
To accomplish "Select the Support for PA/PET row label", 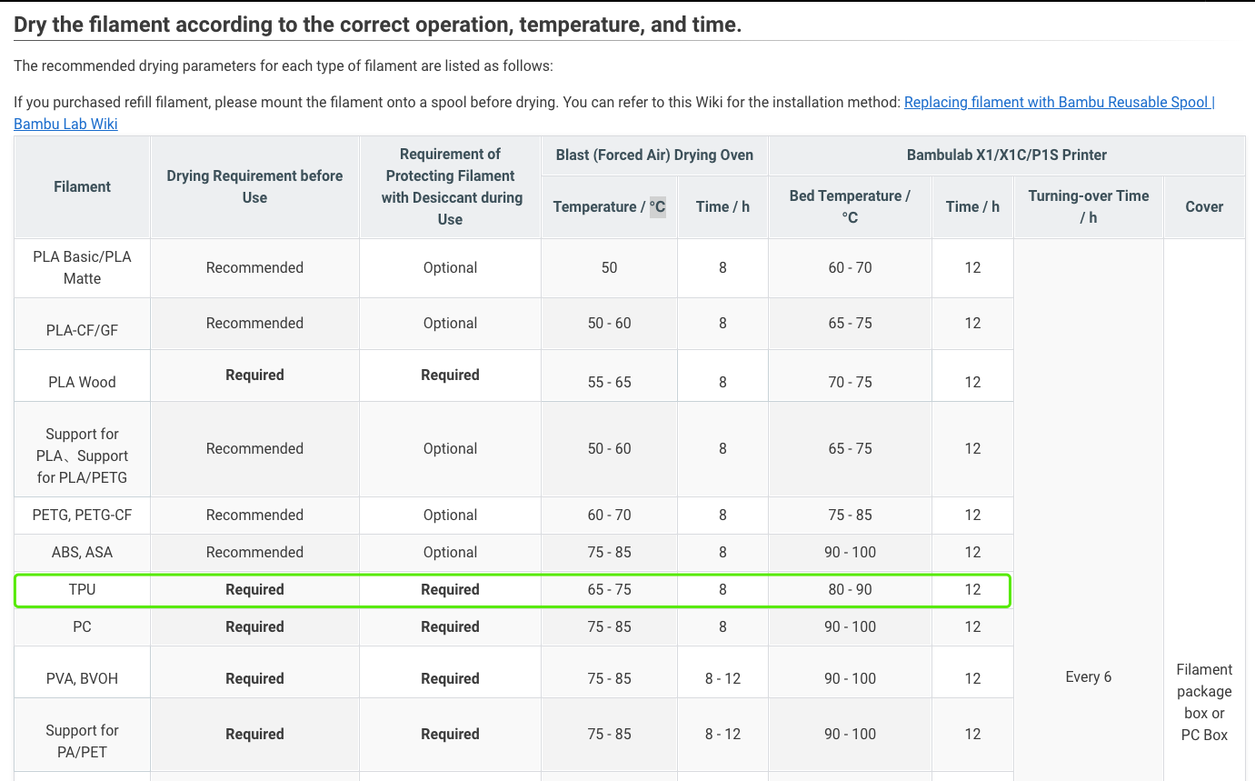I will pyautogui.click(x=82, y=741).
